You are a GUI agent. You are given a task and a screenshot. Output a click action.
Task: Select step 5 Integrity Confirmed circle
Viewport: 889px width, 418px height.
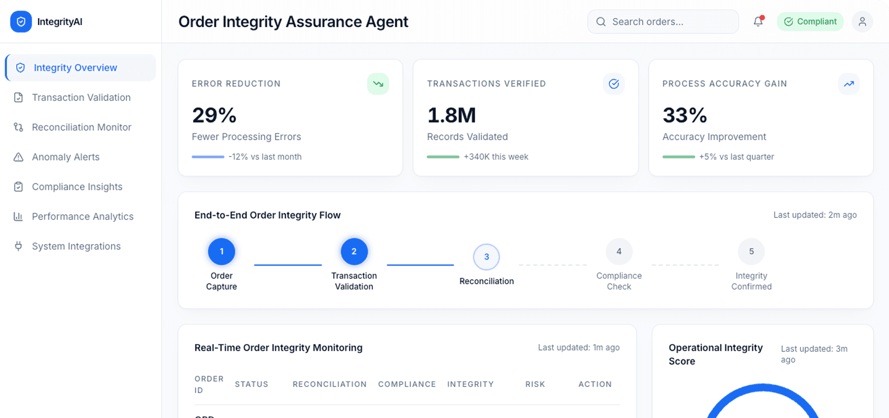[x=751, y=251]
